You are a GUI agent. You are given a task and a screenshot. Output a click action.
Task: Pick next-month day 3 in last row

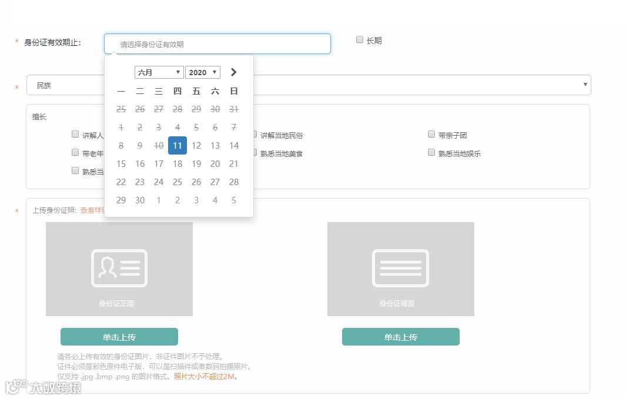196,200
